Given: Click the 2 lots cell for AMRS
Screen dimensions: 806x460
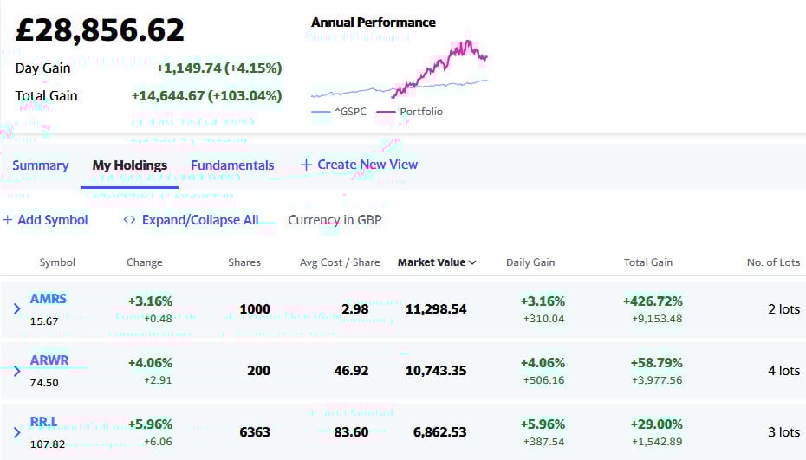Looking at the screenshot, I should [x=783, y=309].
